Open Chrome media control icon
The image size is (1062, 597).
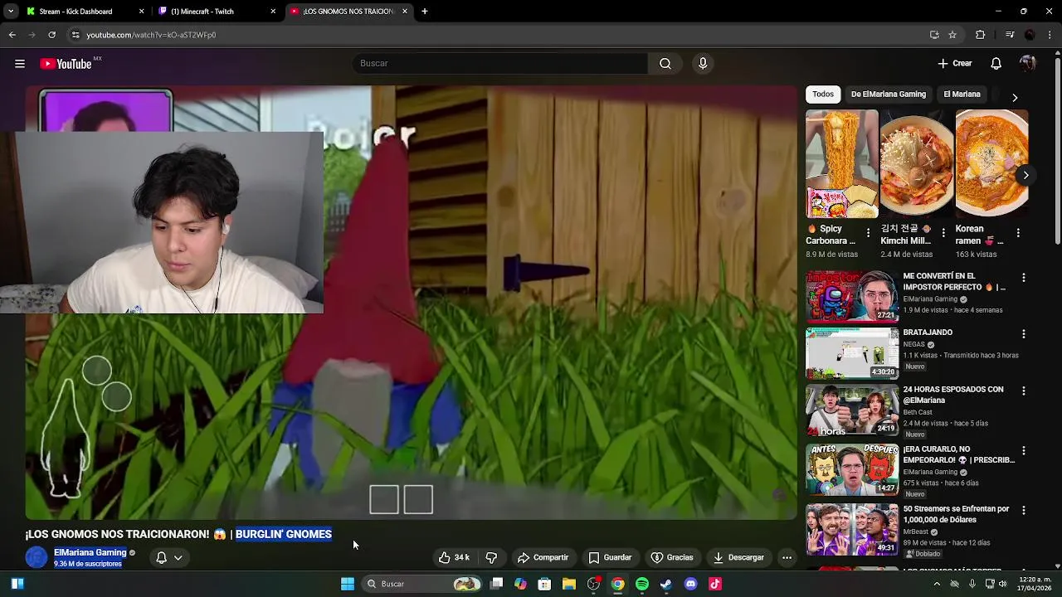(x=1010, y=35)
